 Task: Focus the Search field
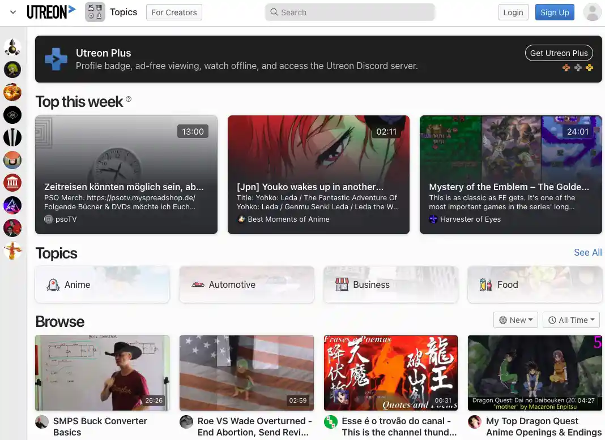pos(350,12)
